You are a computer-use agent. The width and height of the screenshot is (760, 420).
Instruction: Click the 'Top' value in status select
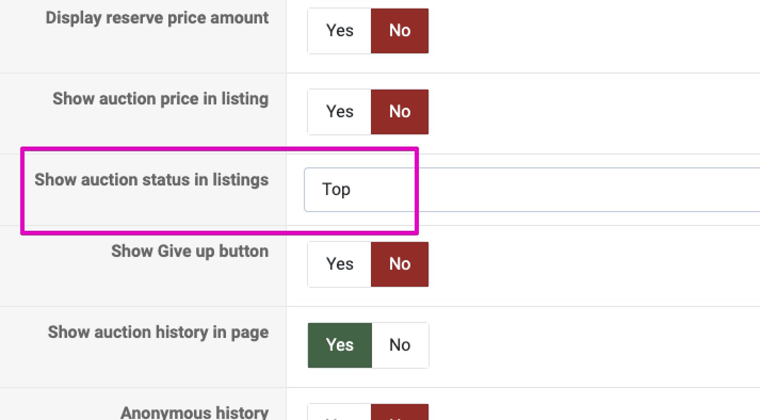click(336, 189)
